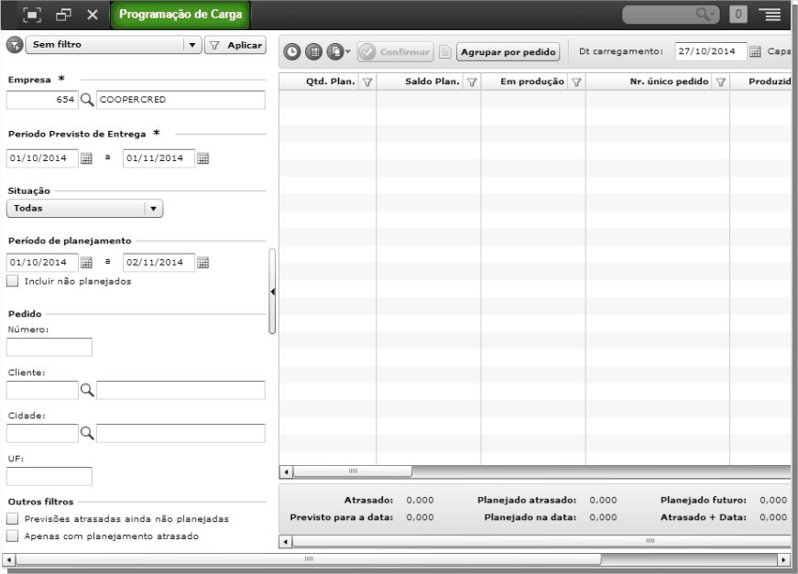Open the round copy icon dropdown in toolbar
The width and height of the screenshot is (798, 574).
pos(338,52)
